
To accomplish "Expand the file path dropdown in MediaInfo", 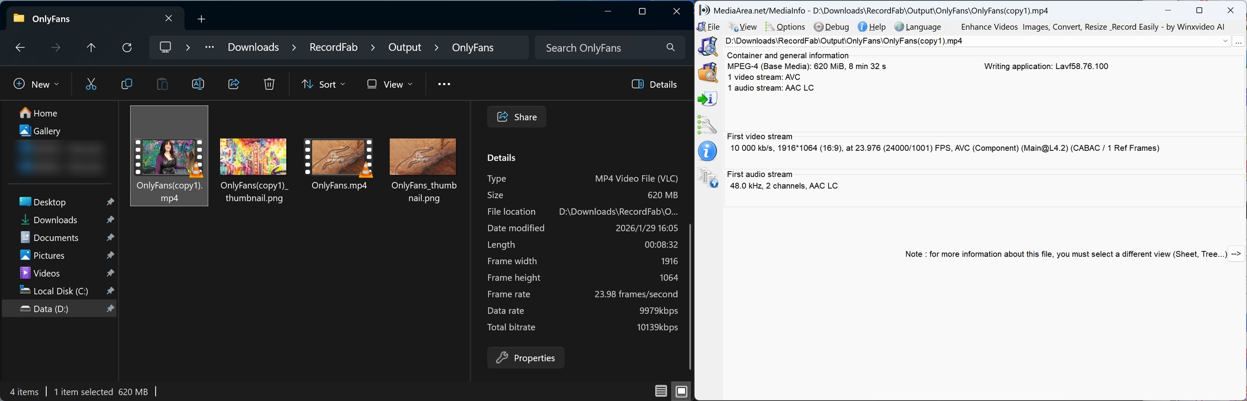I will pos(1225,41).
